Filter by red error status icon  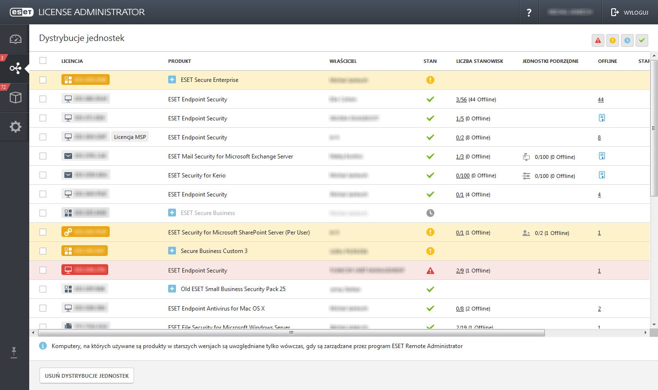pos(598,40)
